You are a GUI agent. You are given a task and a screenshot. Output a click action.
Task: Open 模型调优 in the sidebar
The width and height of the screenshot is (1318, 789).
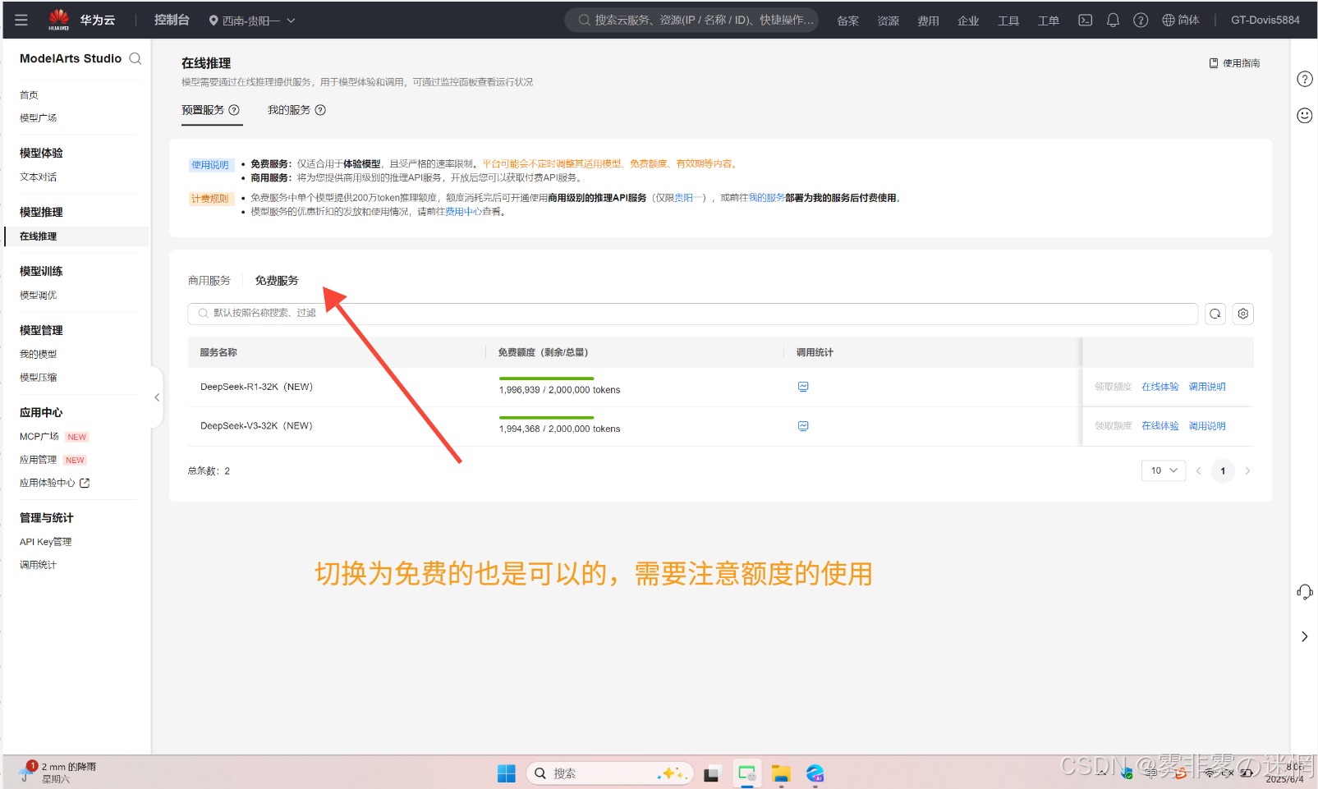pos(39,296)
